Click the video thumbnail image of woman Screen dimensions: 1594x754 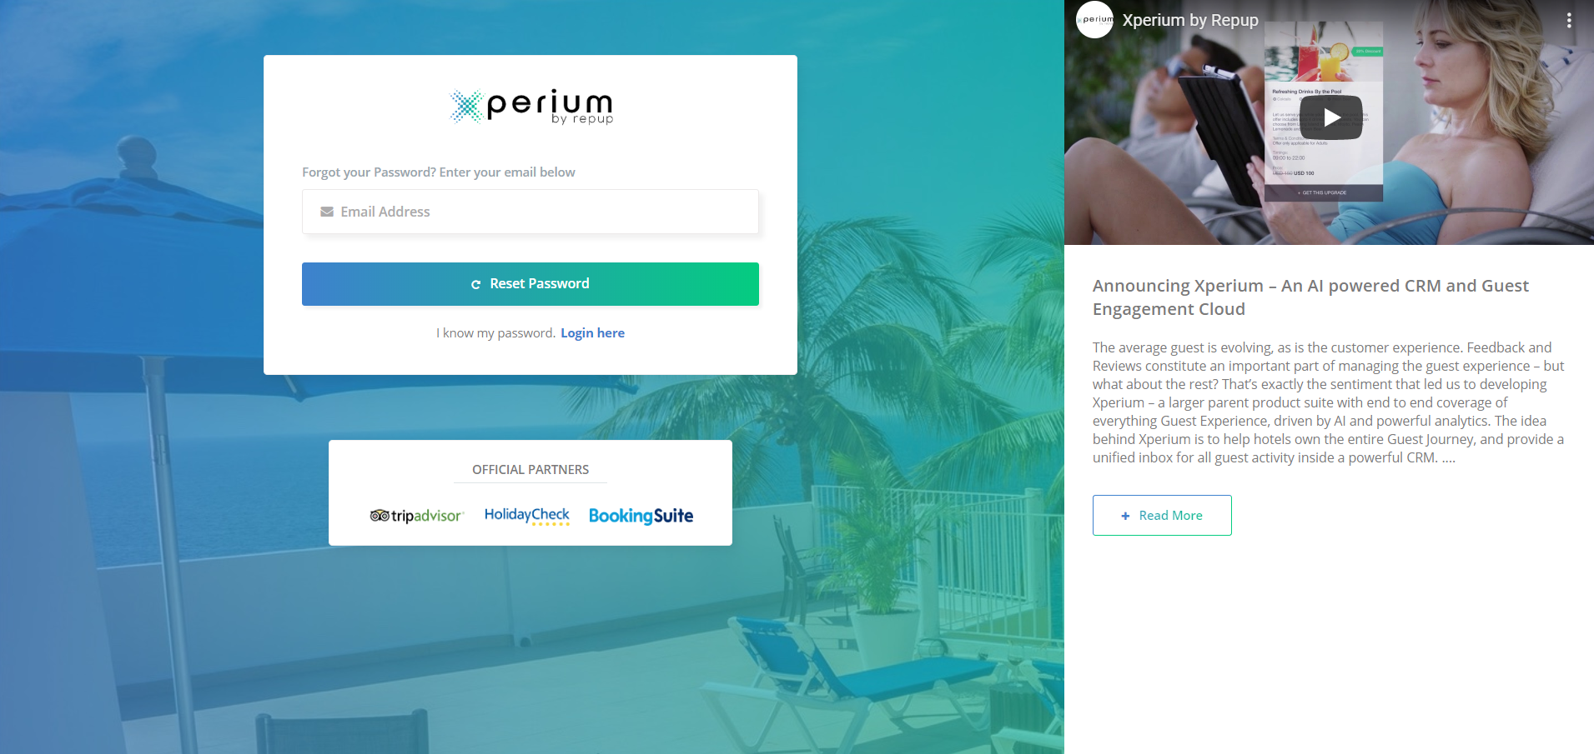[x=1329, y=122]
